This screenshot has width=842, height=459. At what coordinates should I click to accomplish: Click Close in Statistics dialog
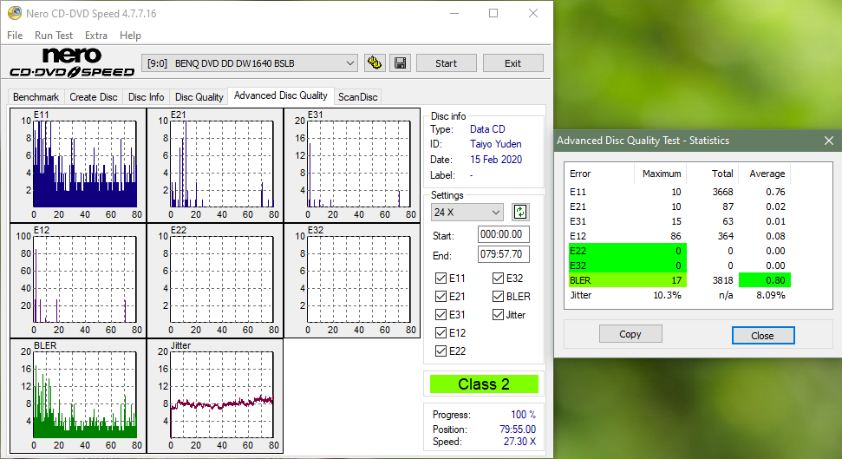pos(763,336)
